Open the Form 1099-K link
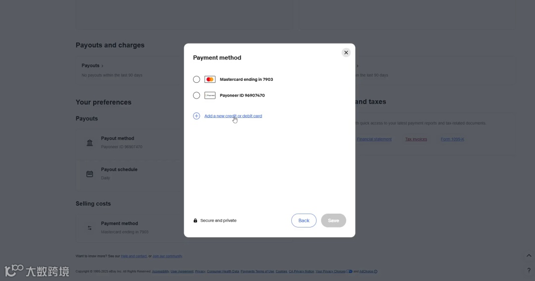This screenshot has width=535, height=281. 452,139
